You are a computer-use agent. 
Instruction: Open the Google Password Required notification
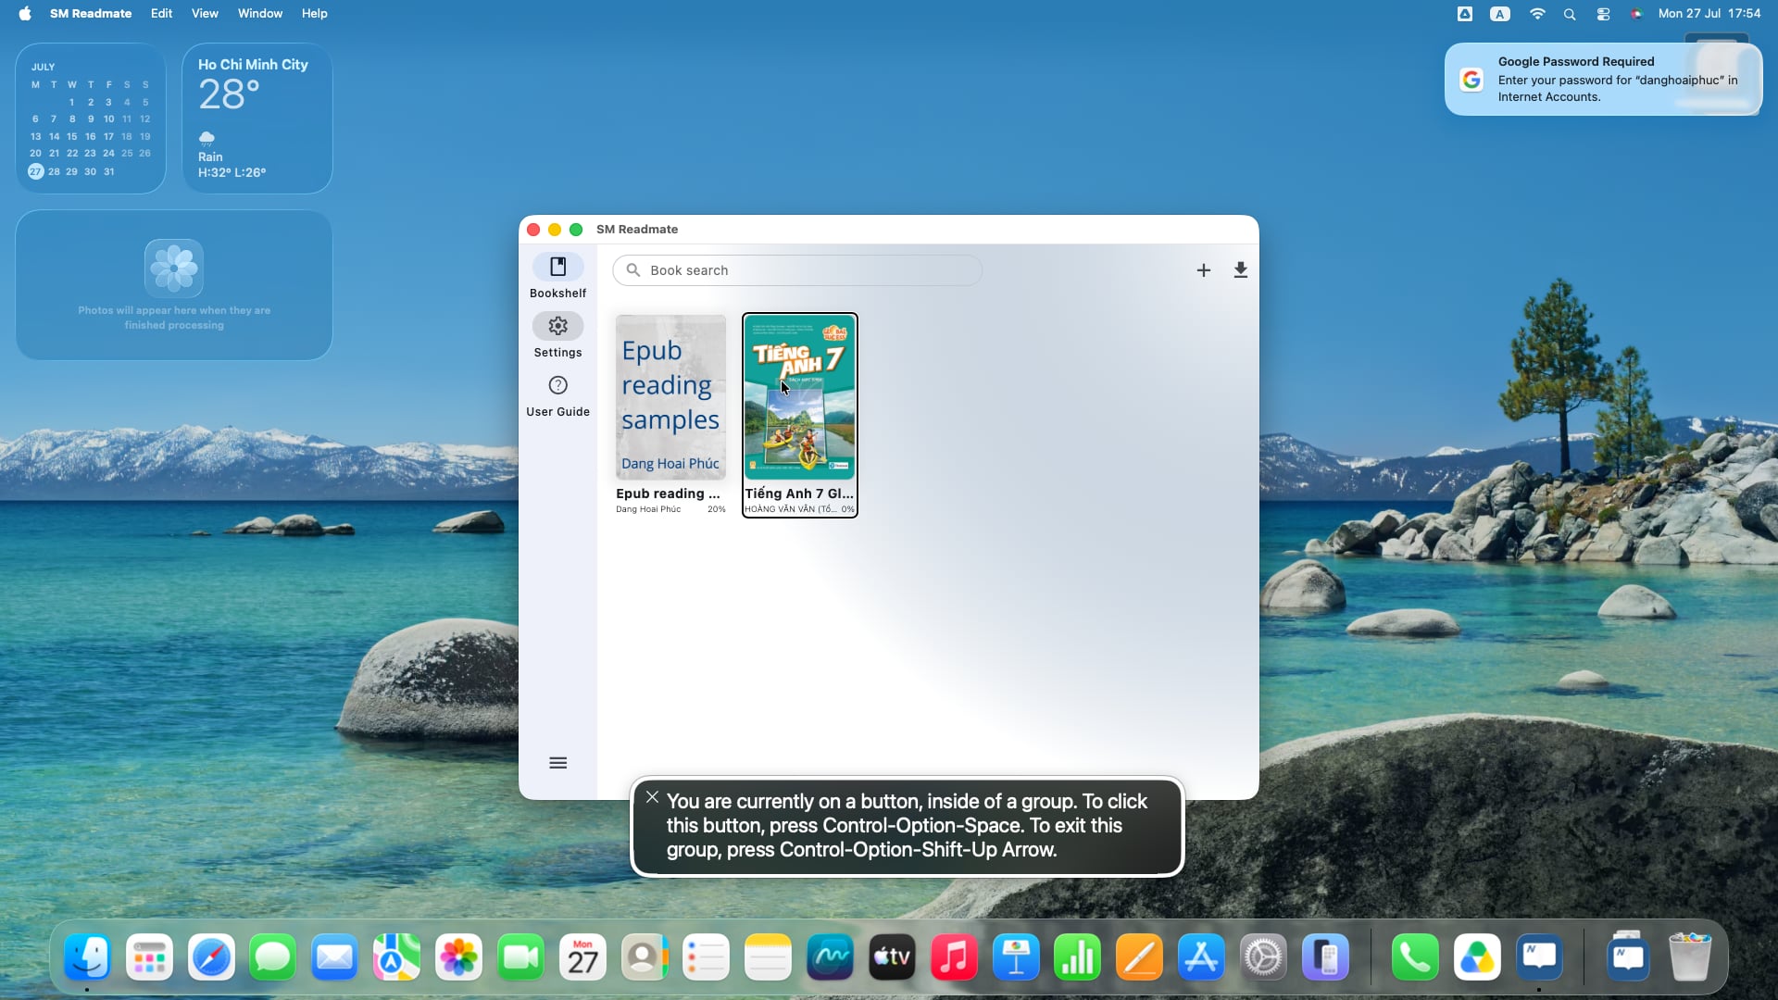pos(1603,80)
